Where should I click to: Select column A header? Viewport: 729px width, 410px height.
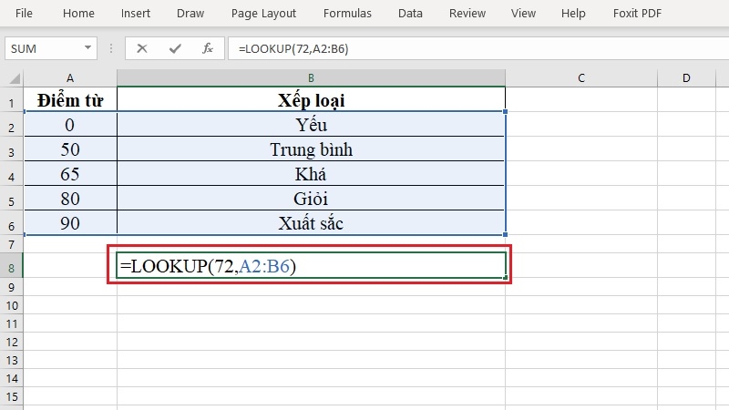pyautogui.click(x=70, y=78)
